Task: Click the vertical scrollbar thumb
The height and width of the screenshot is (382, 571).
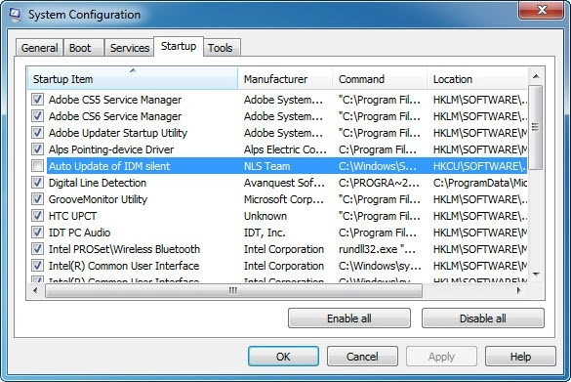Action: click(536, 127)
